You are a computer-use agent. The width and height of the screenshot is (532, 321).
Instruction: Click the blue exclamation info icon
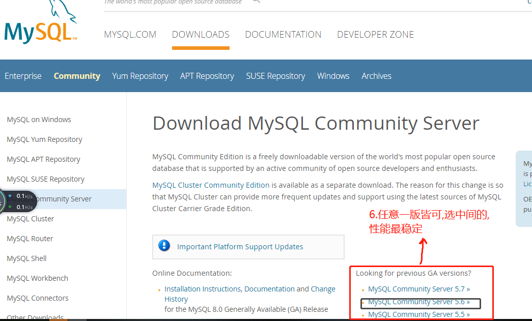(164, 245)
